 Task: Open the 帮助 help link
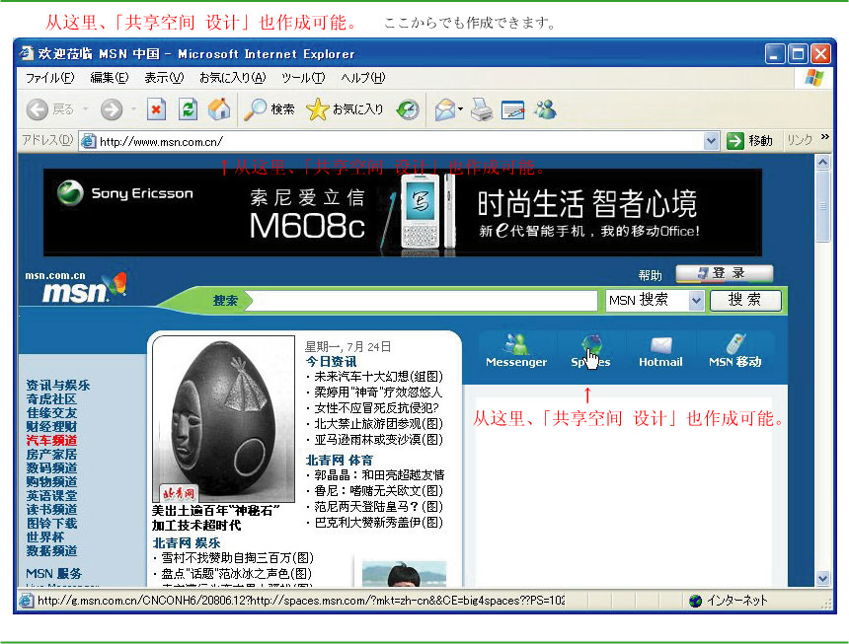coord(650,276)
